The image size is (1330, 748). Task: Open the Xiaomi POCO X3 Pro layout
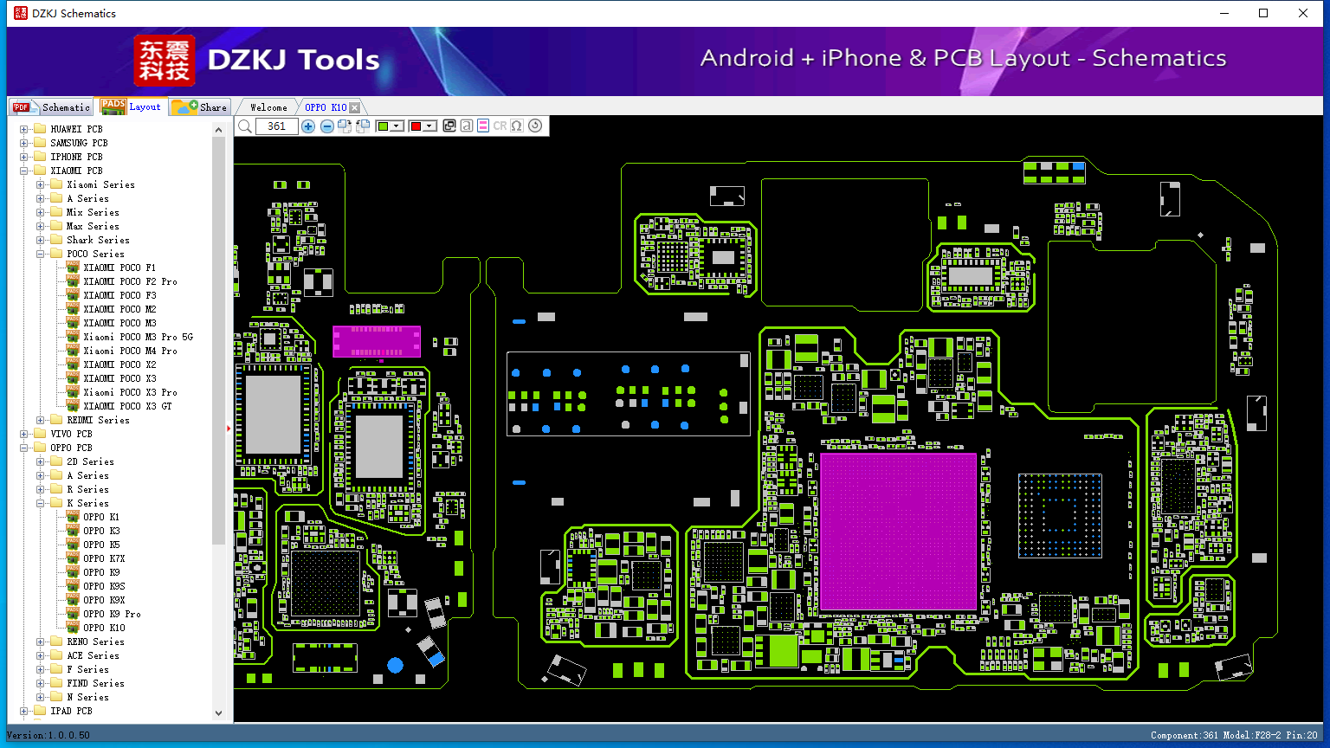(x=131, y=392)
